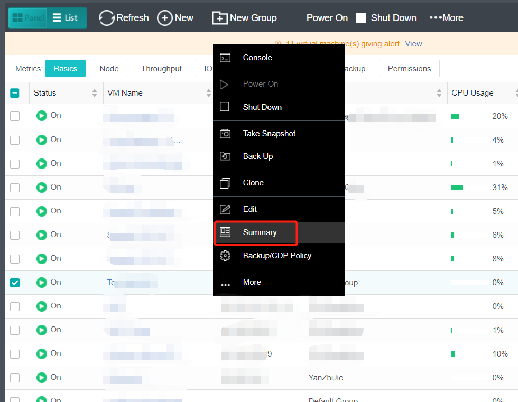Screen dimensions: 518x402
Task: Open the View link for VM alerts
Action: click(x=413, y=44)
